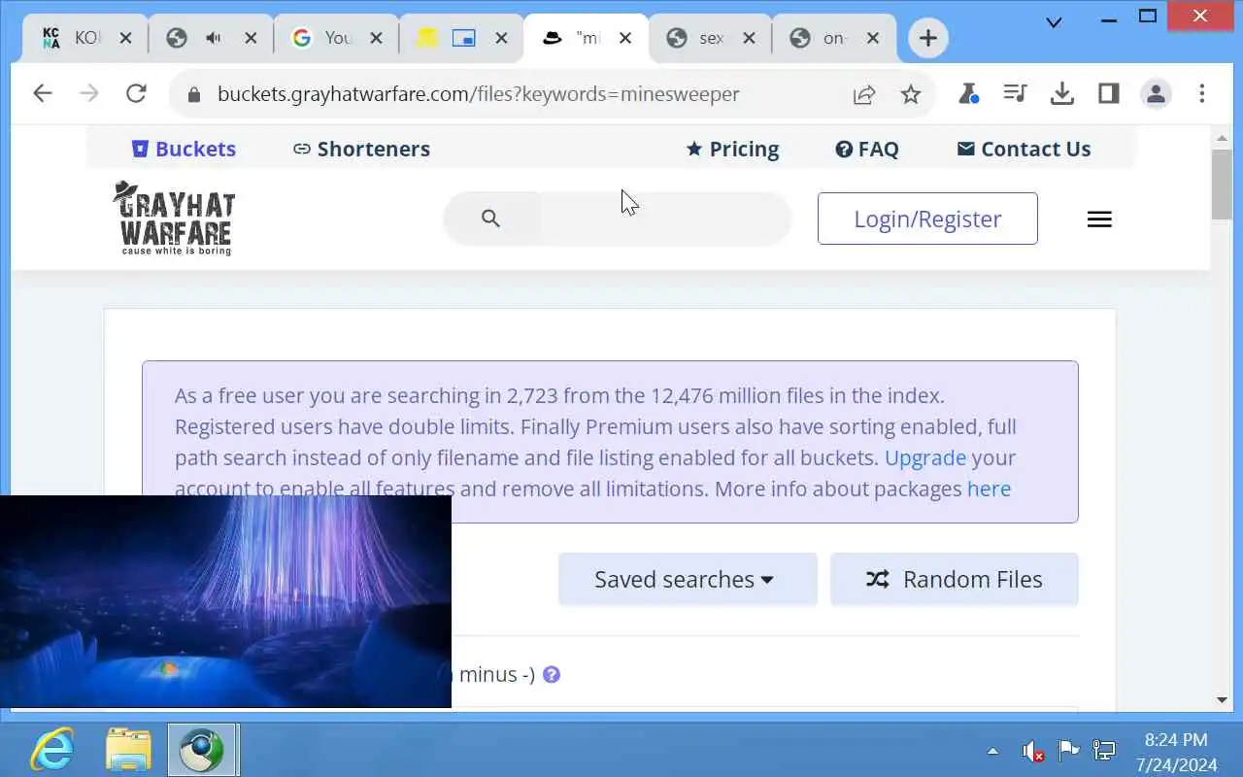Click the Login/Register button
The image size is (1243, 777).
(927, 219)
